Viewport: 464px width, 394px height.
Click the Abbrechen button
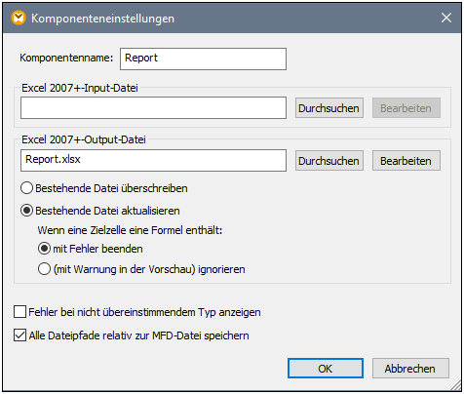[x=410, y=369]
